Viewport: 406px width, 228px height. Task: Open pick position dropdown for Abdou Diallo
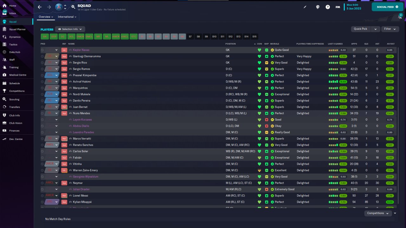pos(56,126)
